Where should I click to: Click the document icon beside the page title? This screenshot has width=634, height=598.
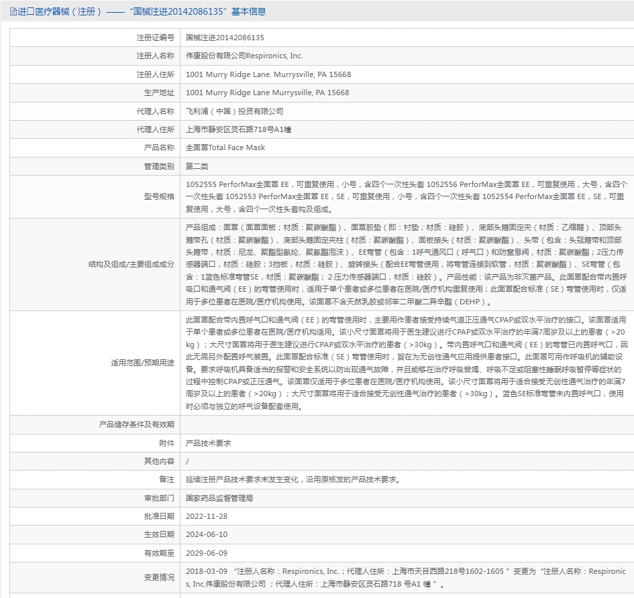point(13,11)
